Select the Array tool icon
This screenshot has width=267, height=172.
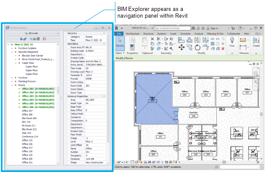(213, 44)
